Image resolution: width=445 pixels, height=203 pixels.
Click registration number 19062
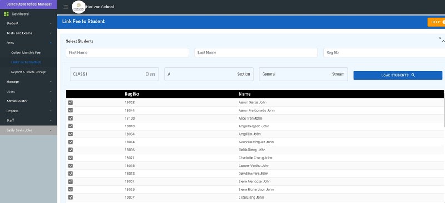130,102
